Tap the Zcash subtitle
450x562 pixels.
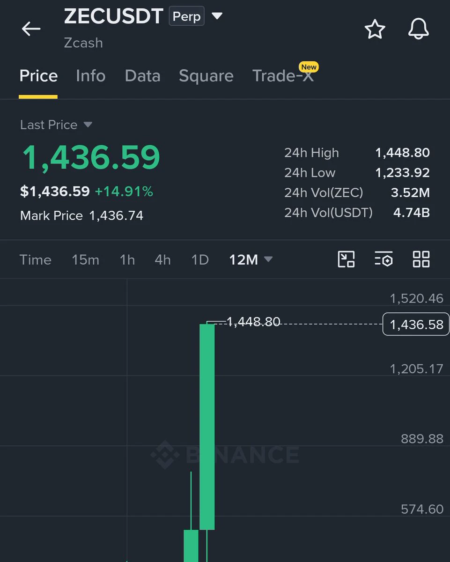[83, 43]
